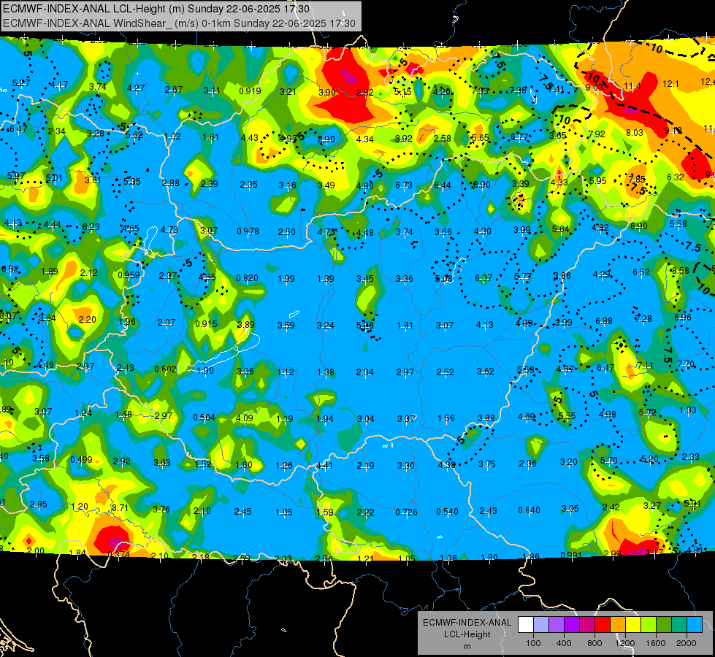
Task: Click the wind shear value '2.33'
Action: pos(690,456)
